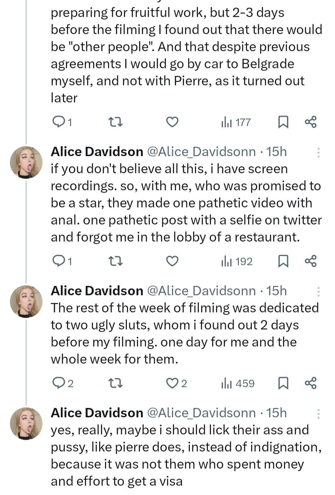This screenshot has width=335, height=495.
Task: Open Alice Davidson avatar on screen recordings tweet
Action: [x=26, y=162]
